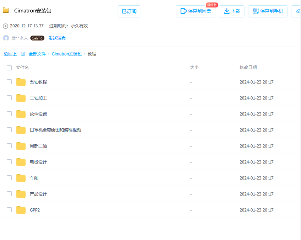
Task: Click the folder icon of 电极设计
Action: [21, 162]
